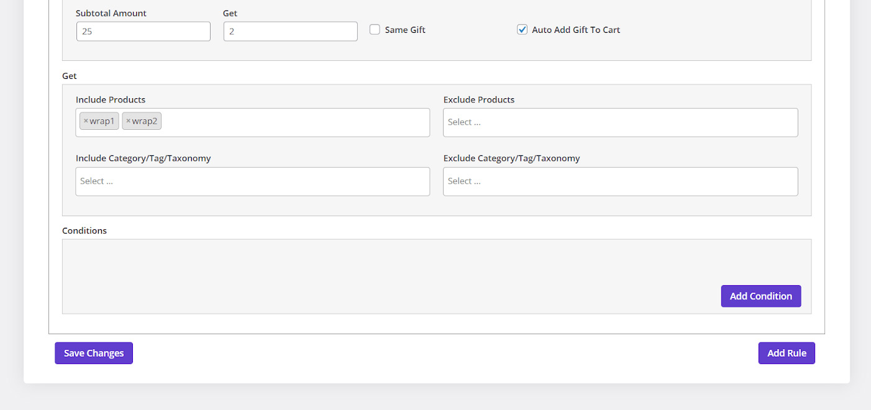Screen dimensions: 871x410
Task: Open Include Category/Tag/Taxonomy selector
Action: (x=252, y=181)
